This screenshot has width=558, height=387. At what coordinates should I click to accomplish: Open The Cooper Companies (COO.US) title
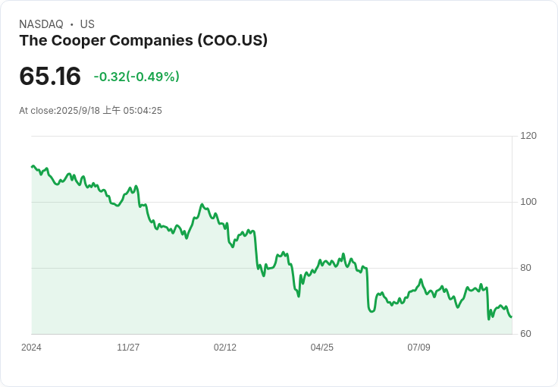(143, 41)
